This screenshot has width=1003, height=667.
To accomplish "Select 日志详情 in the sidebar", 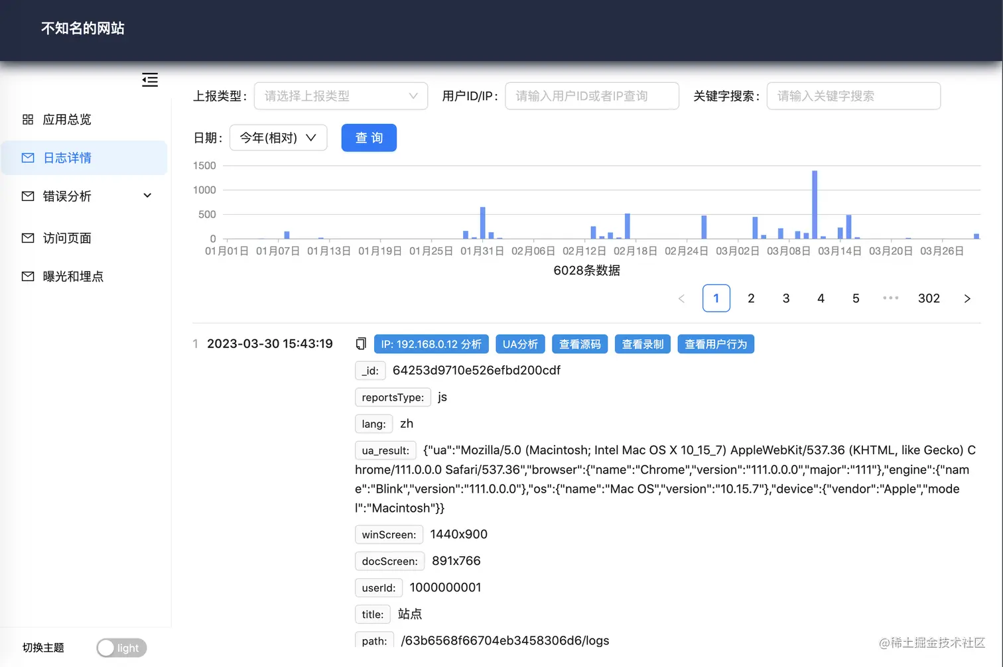I will (x=84, y=158).
